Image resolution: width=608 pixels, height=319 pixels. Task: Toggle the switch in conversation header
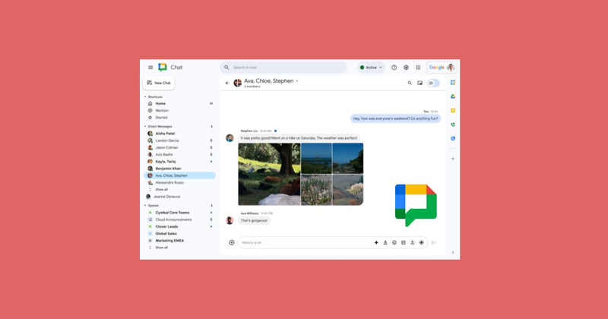point(433,83)
